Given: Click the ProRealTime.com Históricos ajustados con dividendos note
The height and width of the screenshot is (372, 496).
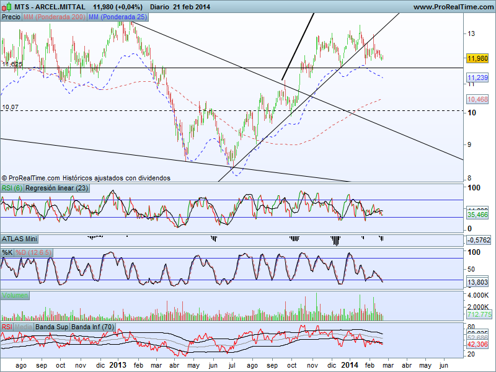Looking at the screenshot, I should click(x=86, y=178).
